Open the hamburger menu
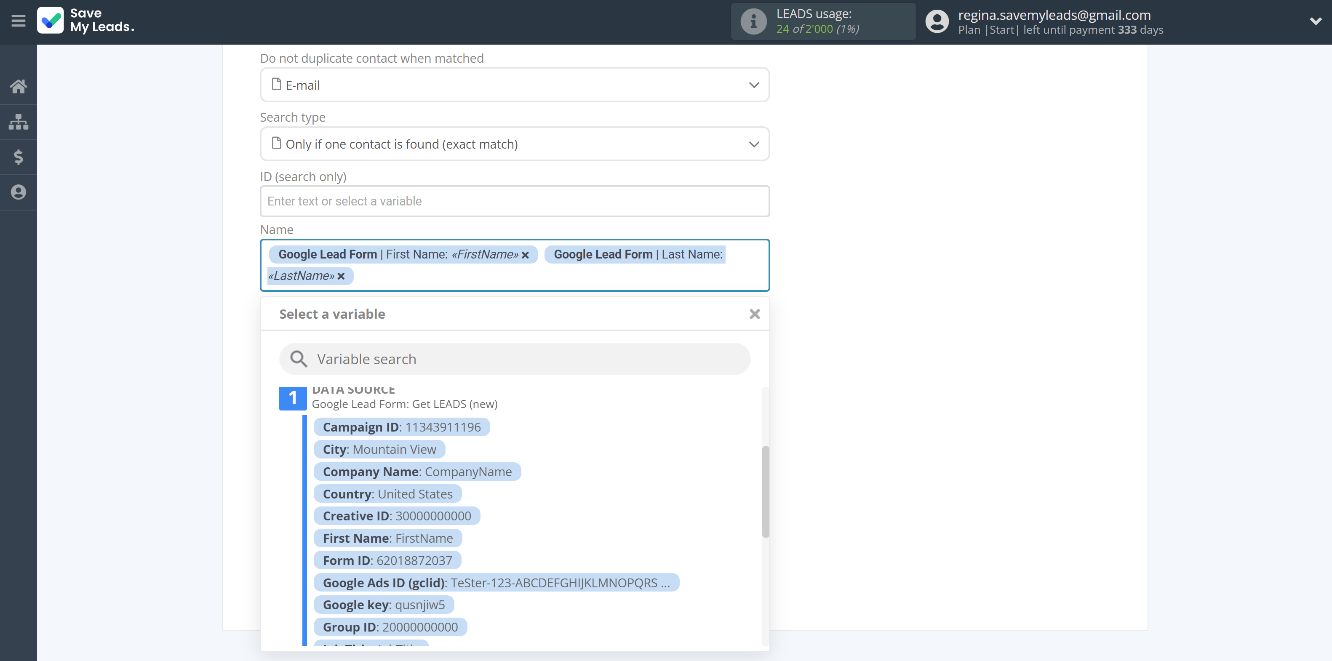This screenshot has height=661, width=1332. 18,21
